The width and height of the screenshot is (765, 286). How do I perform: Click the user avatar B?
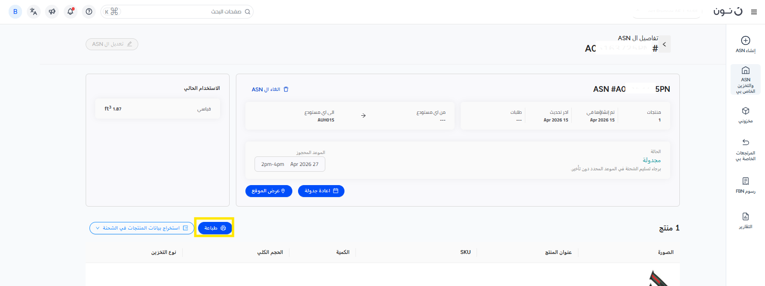pos(15,11)
